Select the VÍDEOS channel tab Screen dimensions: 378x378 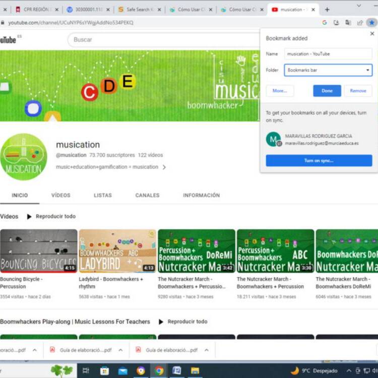pyautogui.click(x=61, y=195)
